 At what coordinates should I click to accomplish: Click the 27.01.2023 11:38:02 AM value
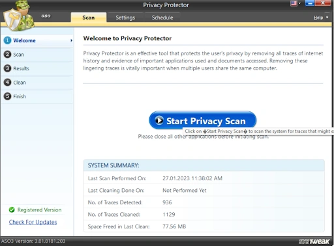(192, 178)
